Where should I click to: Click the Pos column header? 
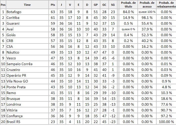point(3,5)
